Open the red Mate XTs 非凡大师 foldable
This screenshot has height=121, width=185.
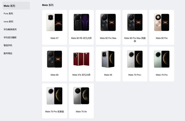pos(81,59)
